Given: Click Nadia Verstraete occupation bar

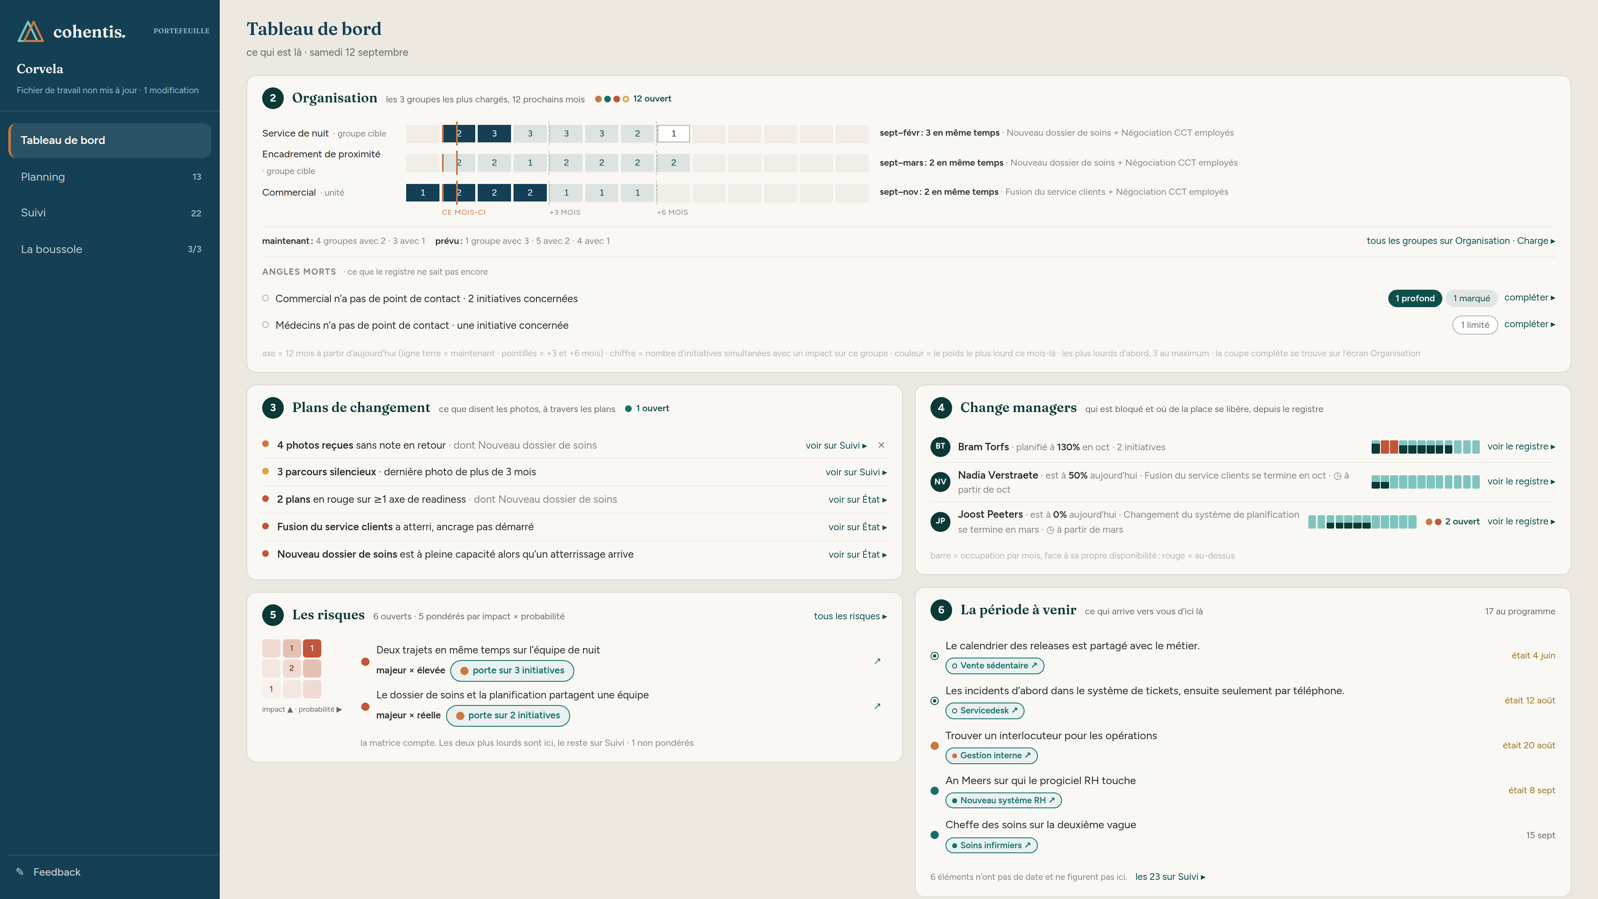Looking at the screenshot, I should coord(1425,482).
